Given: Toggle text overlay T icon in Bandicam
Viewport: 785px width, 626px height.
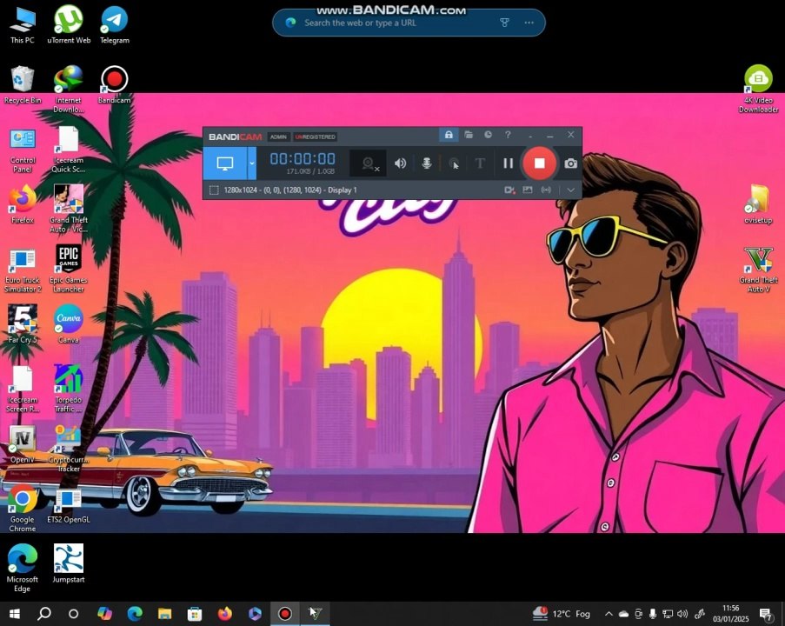Looking at the screenshot, I should [x=480, y=163].
